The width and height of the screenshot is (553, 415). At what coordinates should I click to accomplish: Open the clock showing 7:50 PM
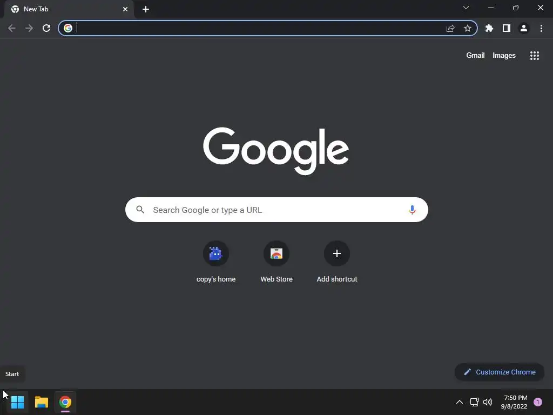514,402
